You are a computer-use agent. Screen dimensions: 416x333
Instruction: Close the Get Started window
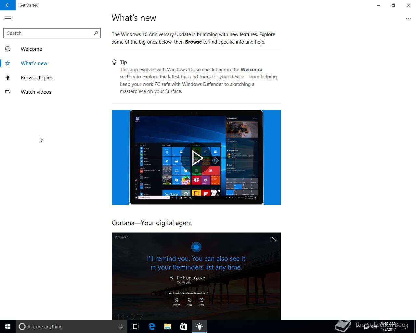point(409,5)
